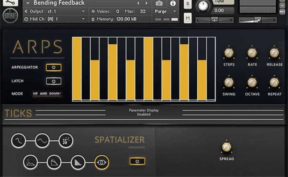Take a snapshot with the camera icon
Viewport: 288px width, 177px height.
159,3
